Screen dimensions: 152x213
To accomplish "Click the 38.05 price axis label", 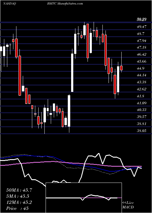I will coord(142,131).
